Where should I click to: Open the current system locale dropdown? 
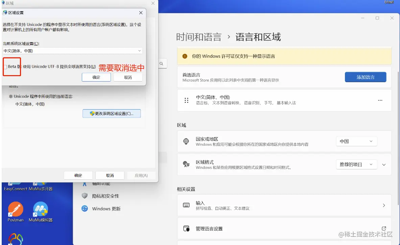[x=72, y=51]
